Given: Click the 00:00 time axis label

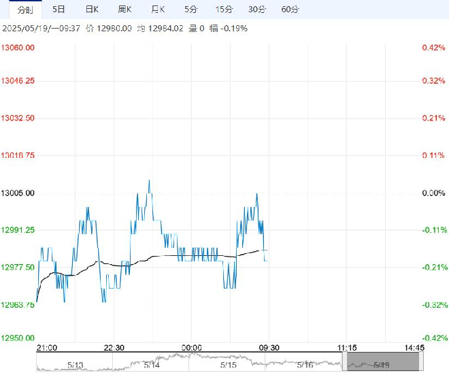Looking at the screenshot, I should 192,348.
